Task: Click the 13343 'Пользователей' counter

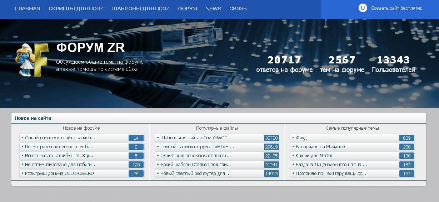Action: tap(393, 64)
